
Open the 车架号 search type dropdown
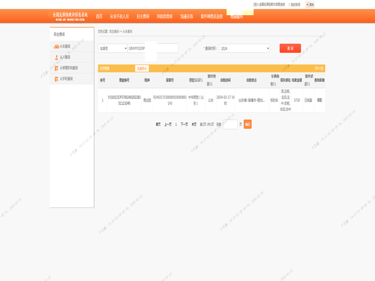[x=112, y=48]
